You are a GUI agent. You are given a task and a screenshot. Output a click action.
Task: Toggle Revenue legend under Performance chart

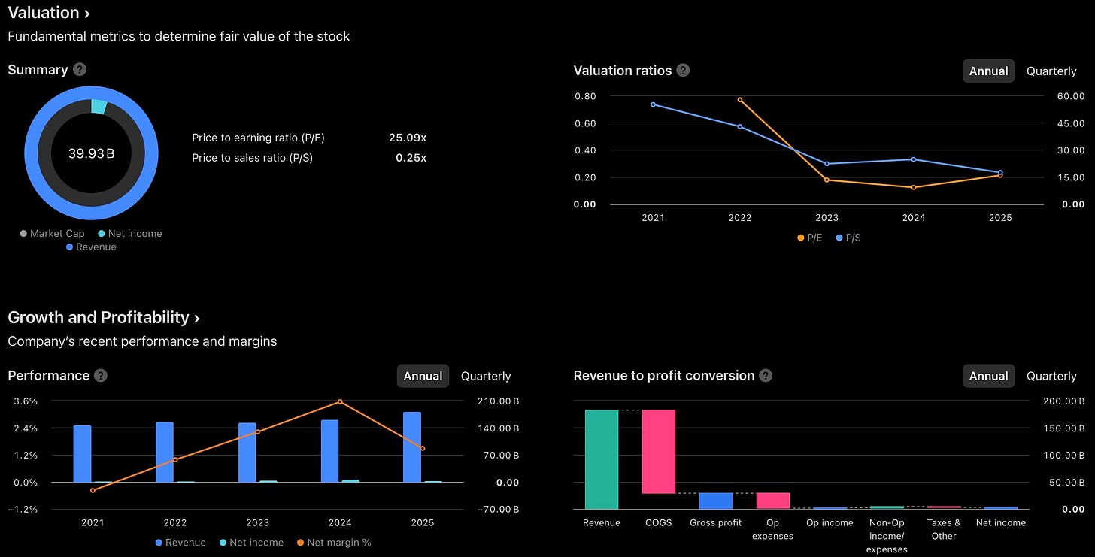(x=180, y=543)
